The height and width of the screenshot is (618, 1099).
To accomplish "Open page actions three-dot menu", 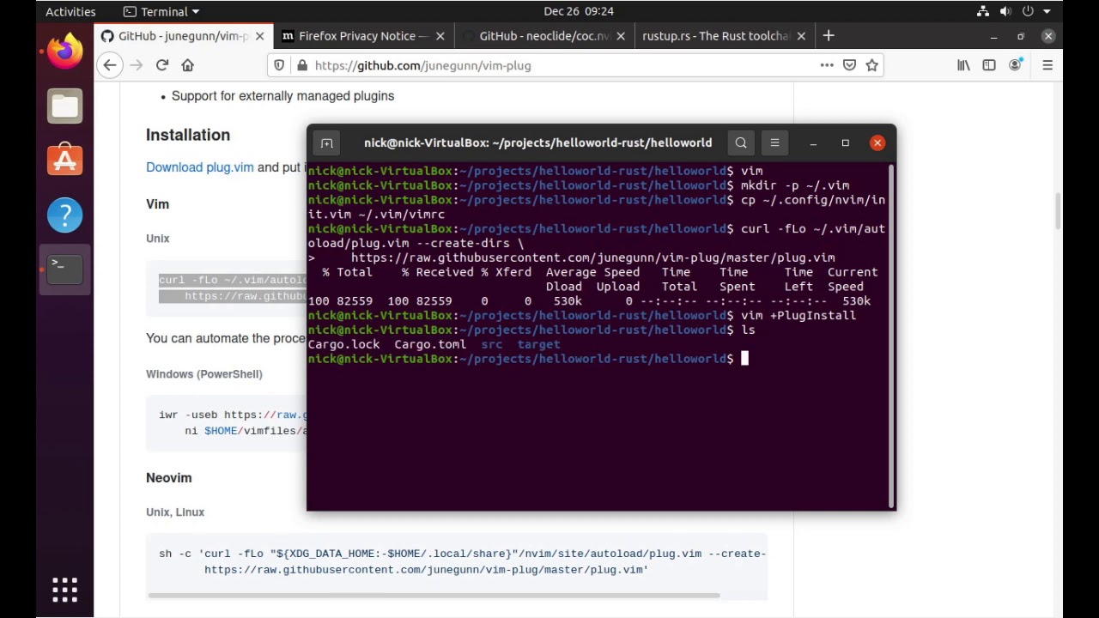I will (827, 65).
